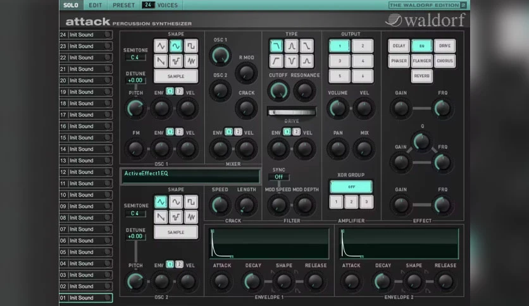Screen dimensions: 529x306
Task: Enable the SOLO button
Action: 71,5
